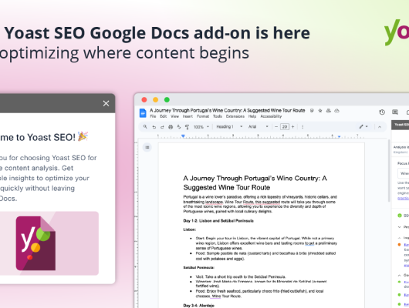409x308 pixels.
Task: Click the Google Docs vertical scrollbar
Action: 388,171
